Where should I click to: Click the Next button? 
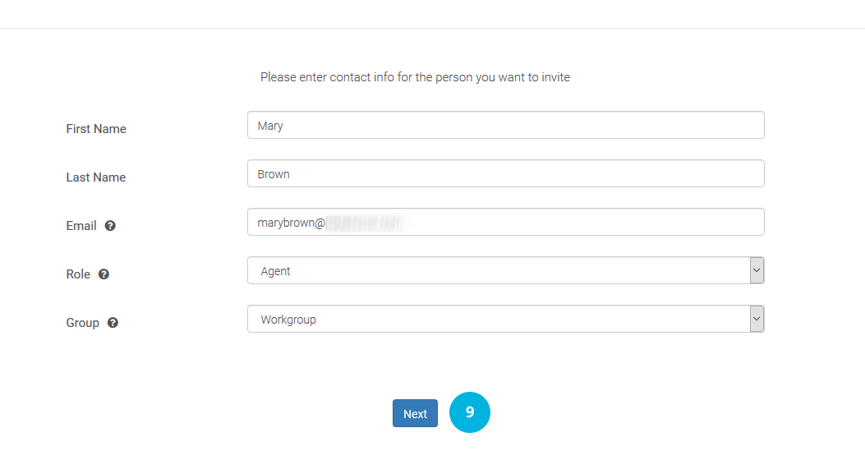pos(415,413)
